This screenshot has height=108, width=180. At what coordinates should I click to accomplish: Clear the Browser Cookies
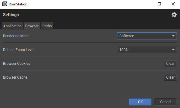click(x=170, y=64)
